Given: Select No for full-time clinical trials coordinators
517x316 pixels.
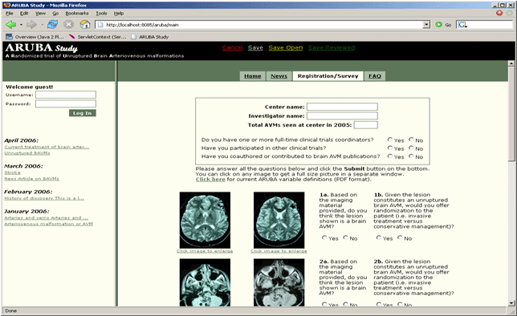Looking at the screenshot, I should click(411, 140).
